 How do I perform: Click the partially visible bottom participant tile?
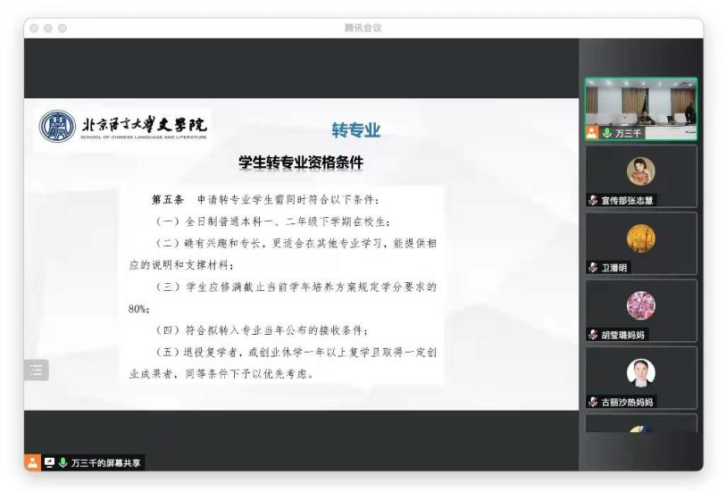[x=640, y=425]
